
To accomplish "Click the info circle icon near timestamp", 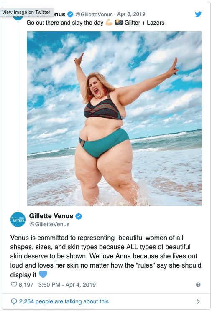I will click(198, 285).
